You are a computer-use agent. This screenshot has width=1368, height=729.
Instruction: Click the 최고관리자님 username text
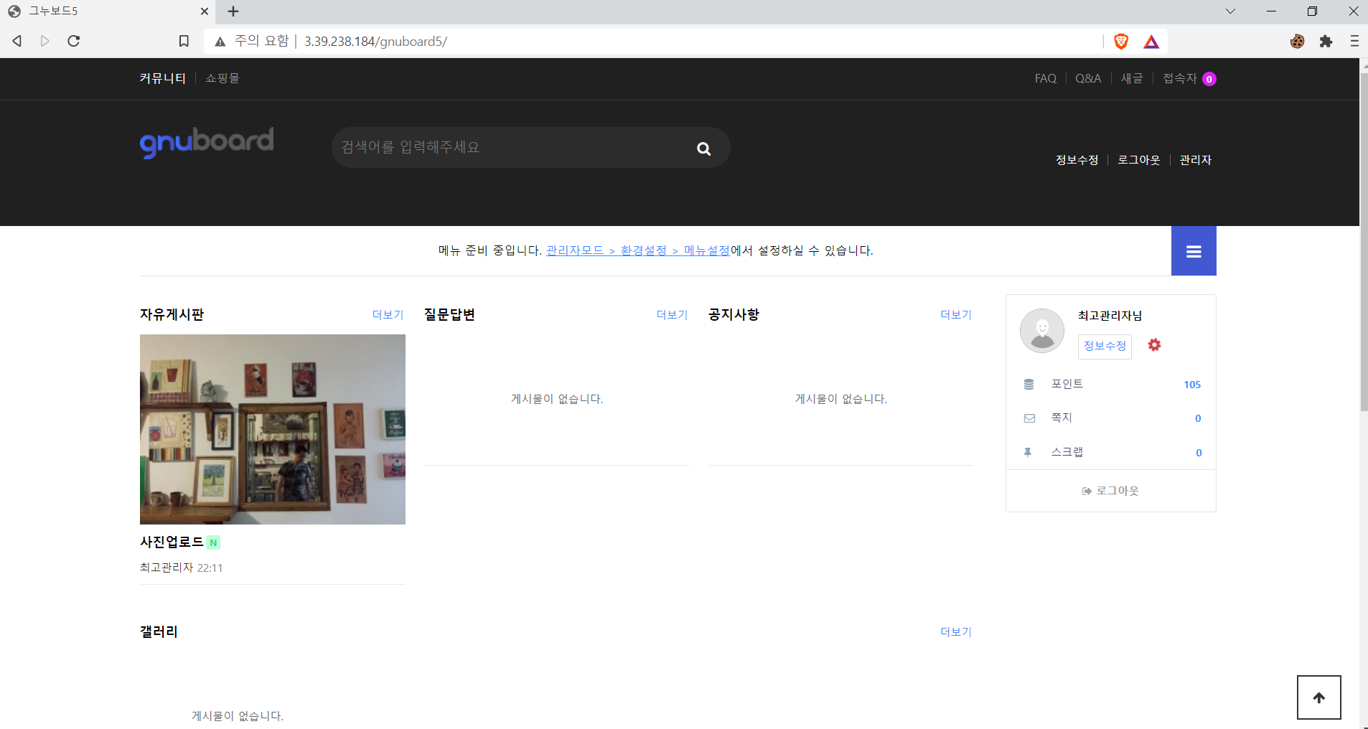(x=1110, y=316)
